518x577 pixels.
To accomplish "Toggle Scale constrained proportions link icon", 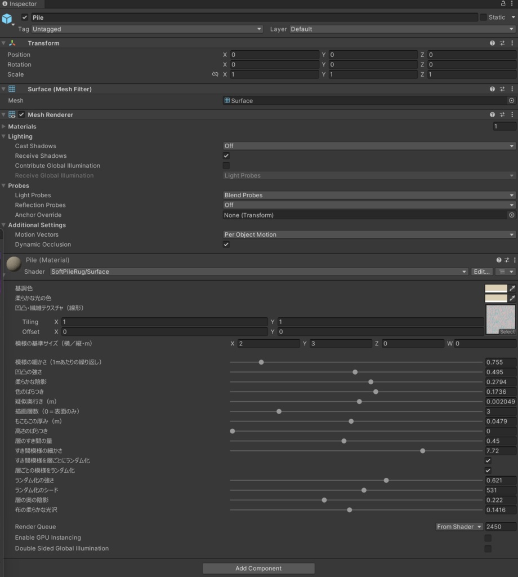I will tap(215, 74).
